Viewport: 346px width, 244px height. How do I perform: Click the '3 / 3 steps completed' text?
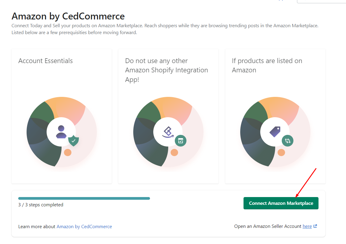click(41, 205)
